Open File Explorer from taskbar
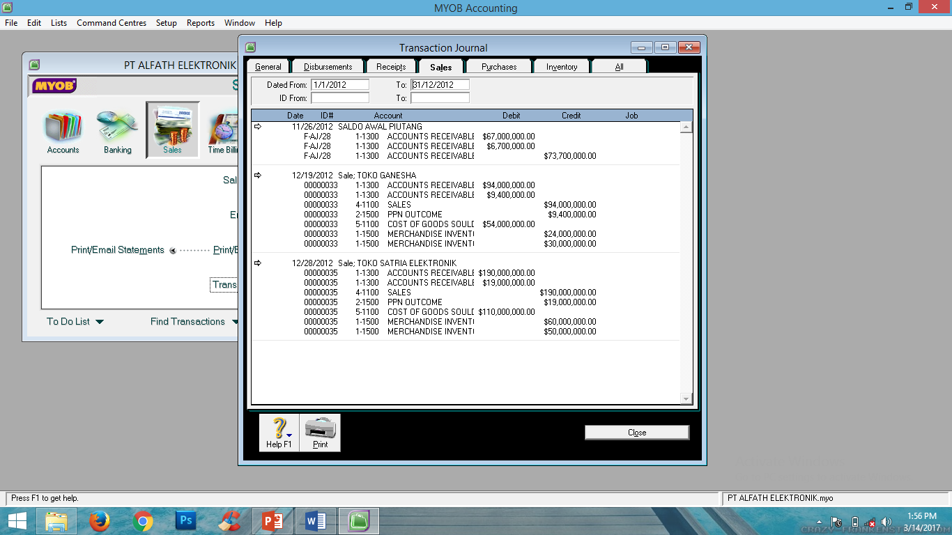This screenshot has height=535, width=952. point(56,520)
